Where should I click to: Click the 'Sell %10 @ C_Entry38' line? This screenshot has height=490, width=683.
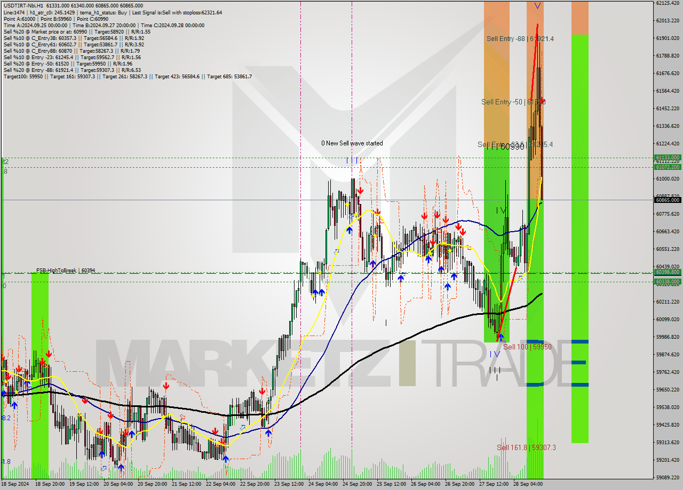point(74,38)
